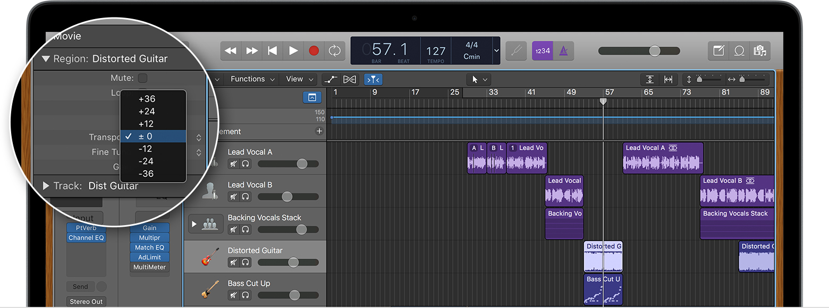The image size is (829, 308).
Task: Click the Lead Vocal B microphone track icon
Action: (x=211, y=191)
